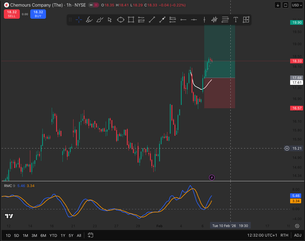Image resolution: width=305 pixels, height=241 pixels.
Task: Switch range to 5Y
Action: coord(71,235)
